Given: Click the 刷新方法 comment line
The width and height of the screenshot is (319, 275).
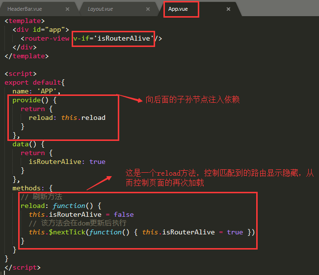Looking at the screenshot, I should [x=41, y=197].
